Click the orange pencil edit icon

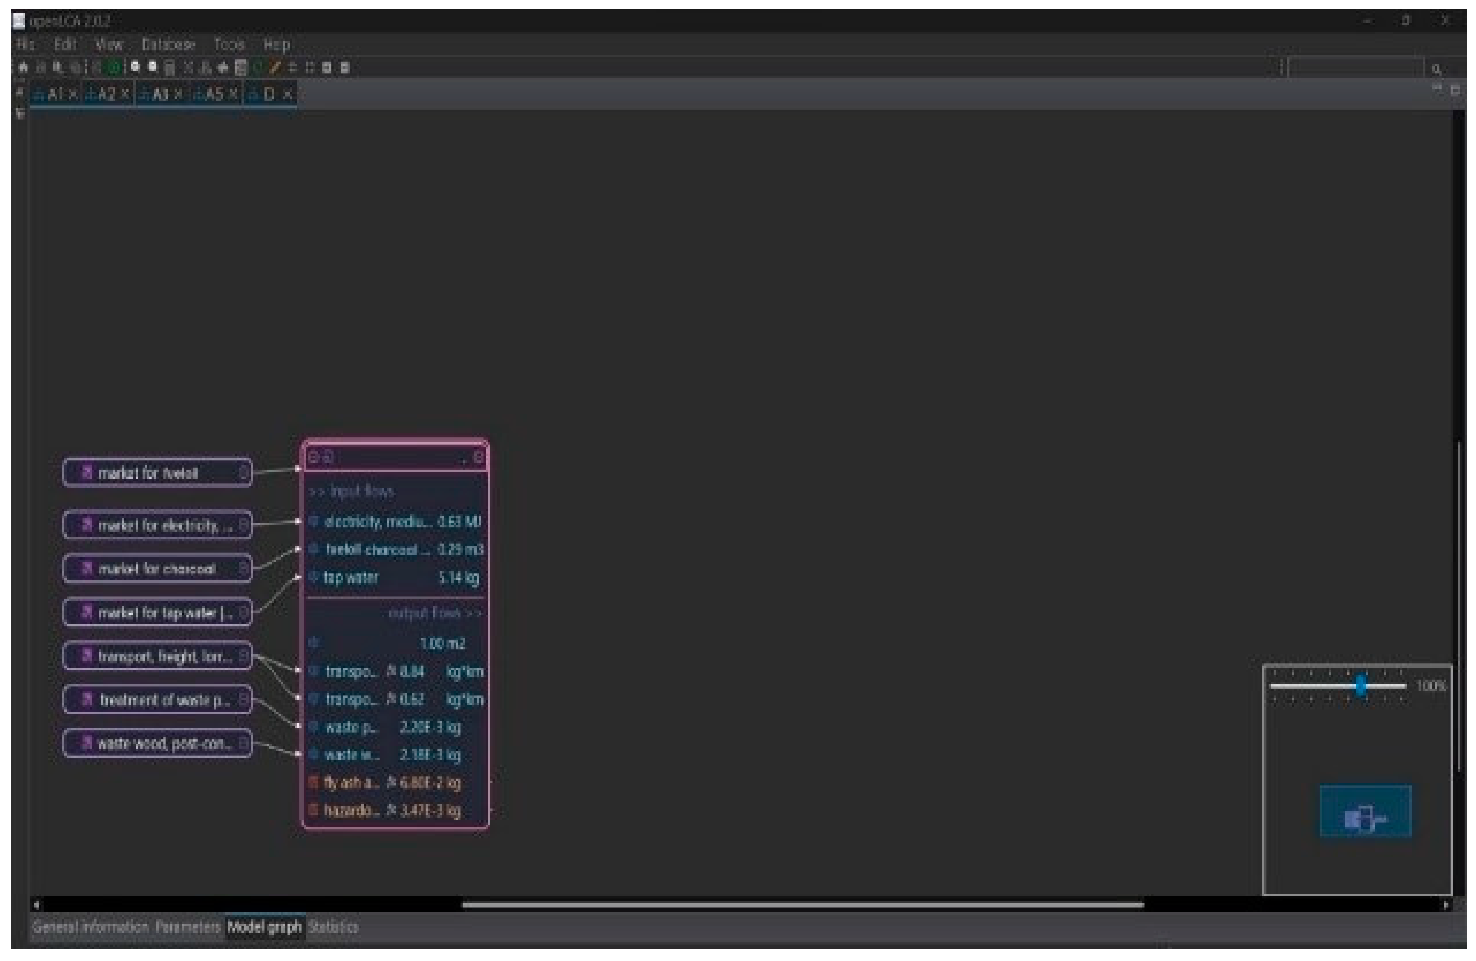(275, 68)
